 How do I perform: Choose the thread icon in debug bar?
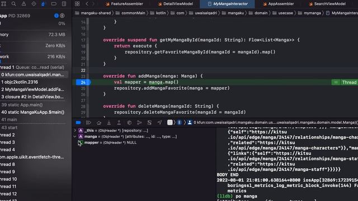tap(180, 123)
